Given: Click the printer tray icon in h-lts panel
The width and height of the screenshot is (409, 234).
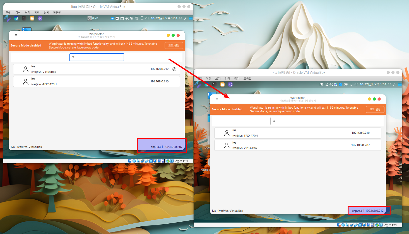Looking at the screenshot, I should 346,84.
